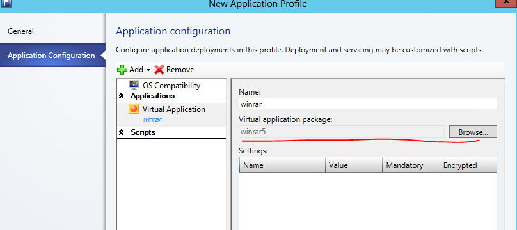Click the window icon in title bar
517x230 pixels.
(x=6, y=4)
